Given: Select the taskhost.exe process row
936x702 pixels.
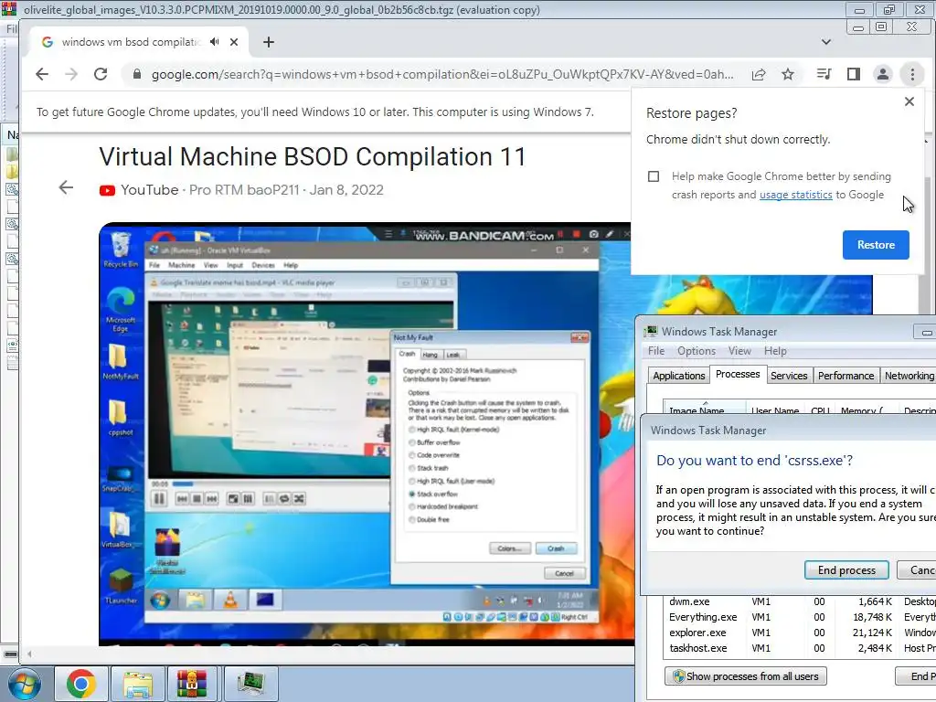Looking at the screenshot, I should (x=799, y=648).
